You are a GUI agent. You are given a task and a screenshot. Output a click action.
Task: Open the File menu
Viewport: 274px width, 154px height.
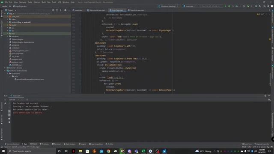(x=6, y=2)
